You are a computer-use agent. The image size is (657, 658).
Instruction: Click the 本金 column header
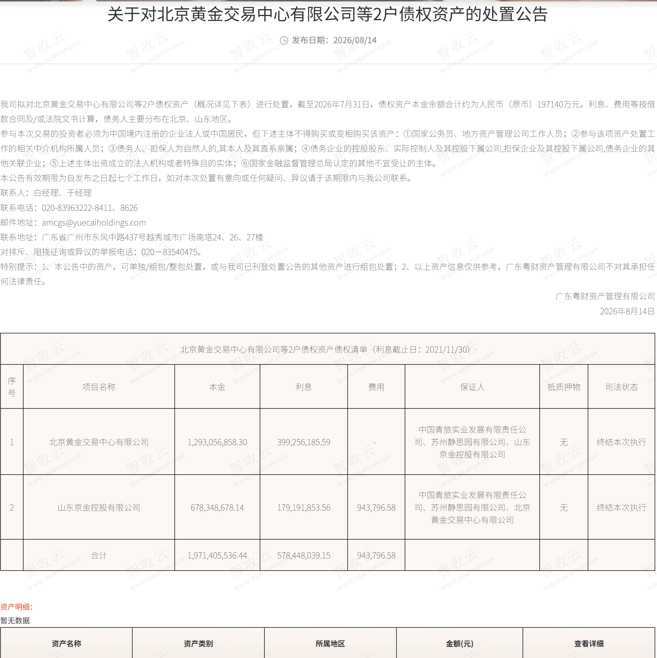[x=217, y=387]
